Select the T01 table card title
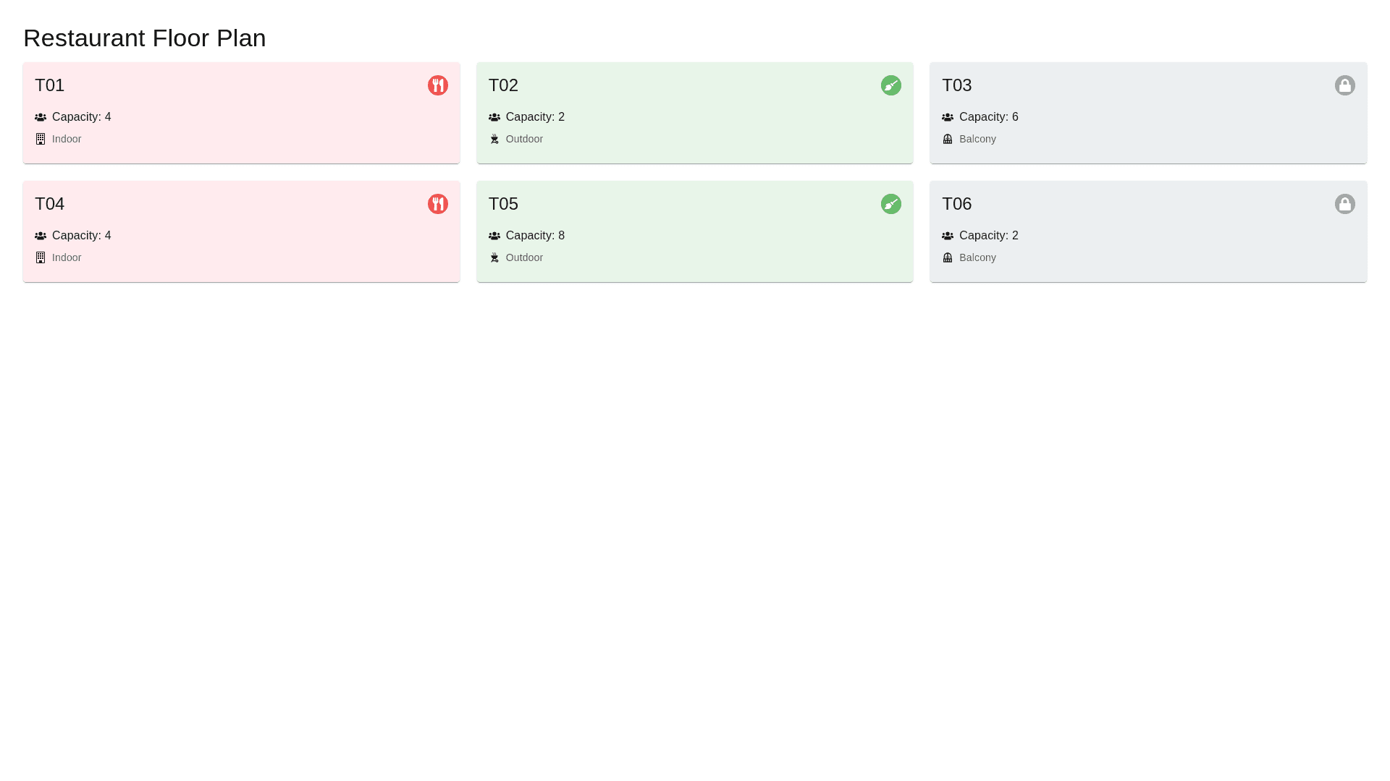Image resolution: width=1390 pixels, height=781 pixels. [x=50, y=85]
